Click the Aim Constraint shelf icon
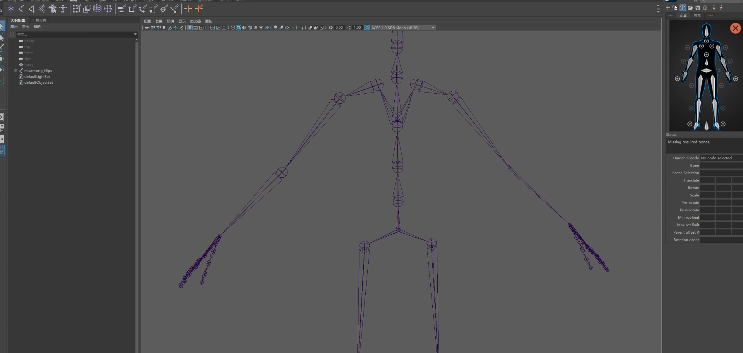Screen dimensions: 743x353 (164, 9)
